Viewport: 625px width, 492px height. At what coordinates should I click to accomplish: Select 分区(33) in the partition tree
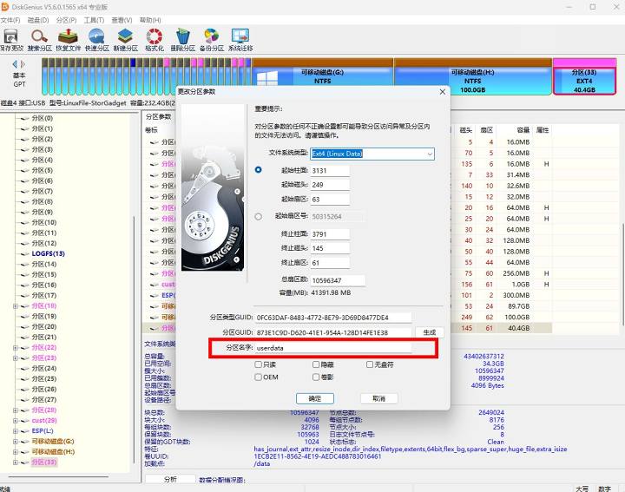pyautogui.click(x=44, y=462)
